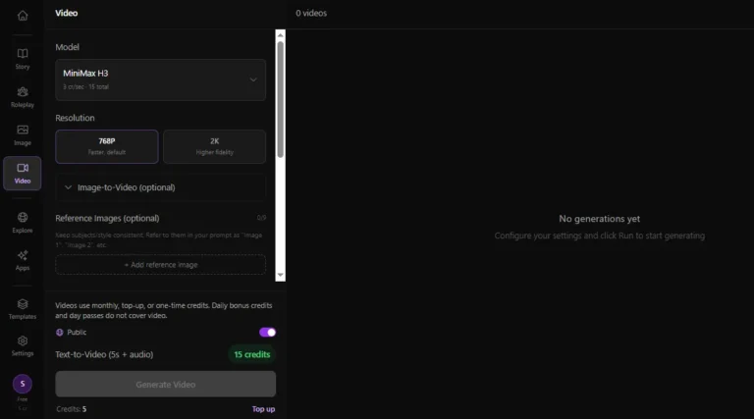754x419 pixels.
Task: Open the Explore page
Action: point(23,223)
